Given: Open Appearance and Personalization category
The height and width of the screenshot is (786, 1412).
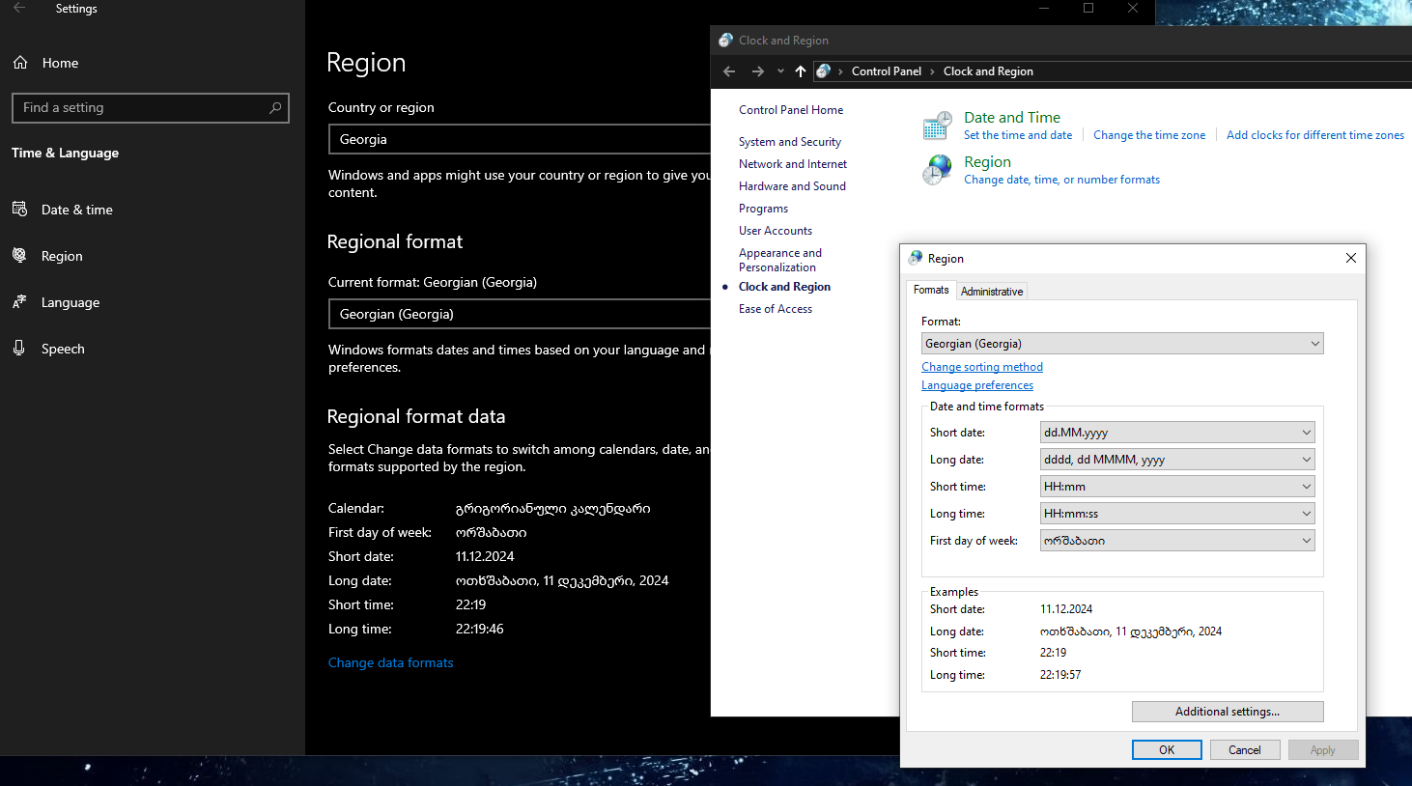Looking at the screenshot, I should coord(780,260).
